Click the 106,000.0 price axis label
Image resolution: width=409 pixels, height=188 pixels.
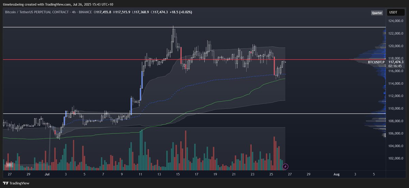(395, 133)
